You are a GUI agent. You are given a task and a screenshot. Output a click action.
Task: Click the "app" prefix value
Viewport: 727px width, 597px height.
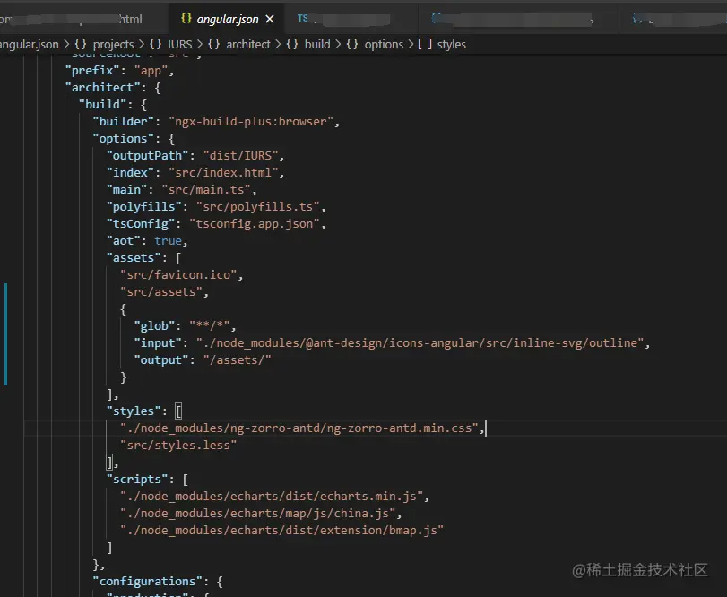(151, 71)
